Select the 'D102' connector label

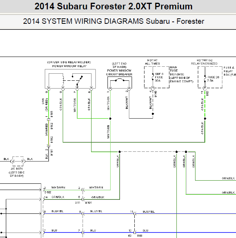coord(48,192)
